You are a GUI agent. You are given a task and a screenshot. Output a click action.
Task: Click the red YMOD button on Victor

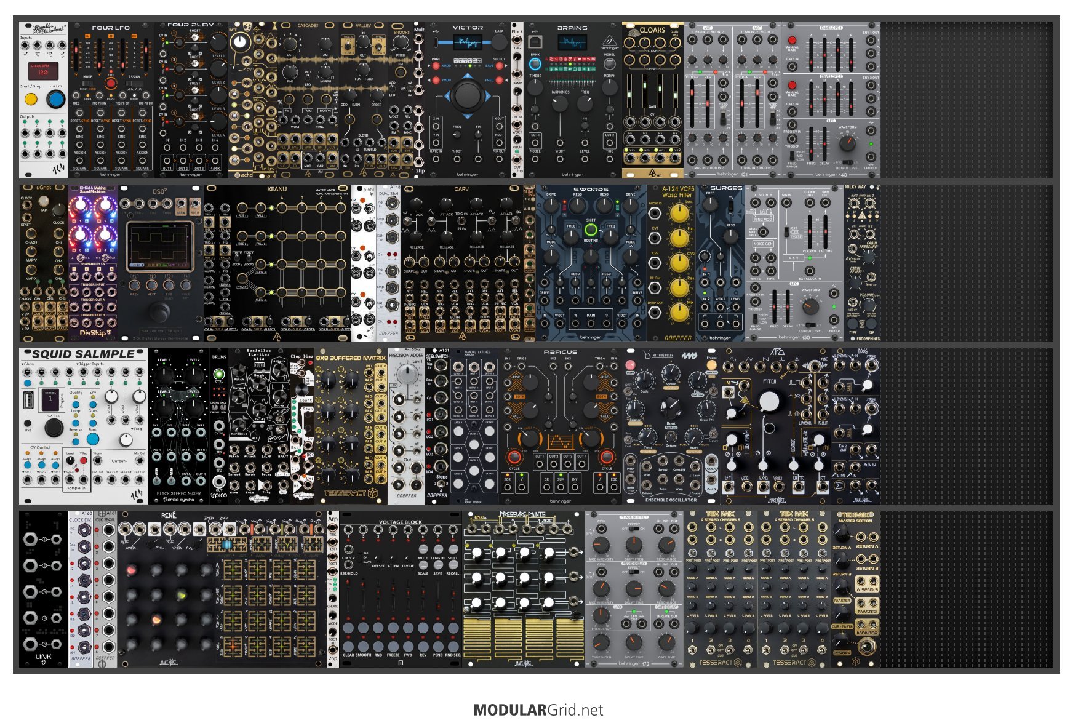tap(437, 80)
